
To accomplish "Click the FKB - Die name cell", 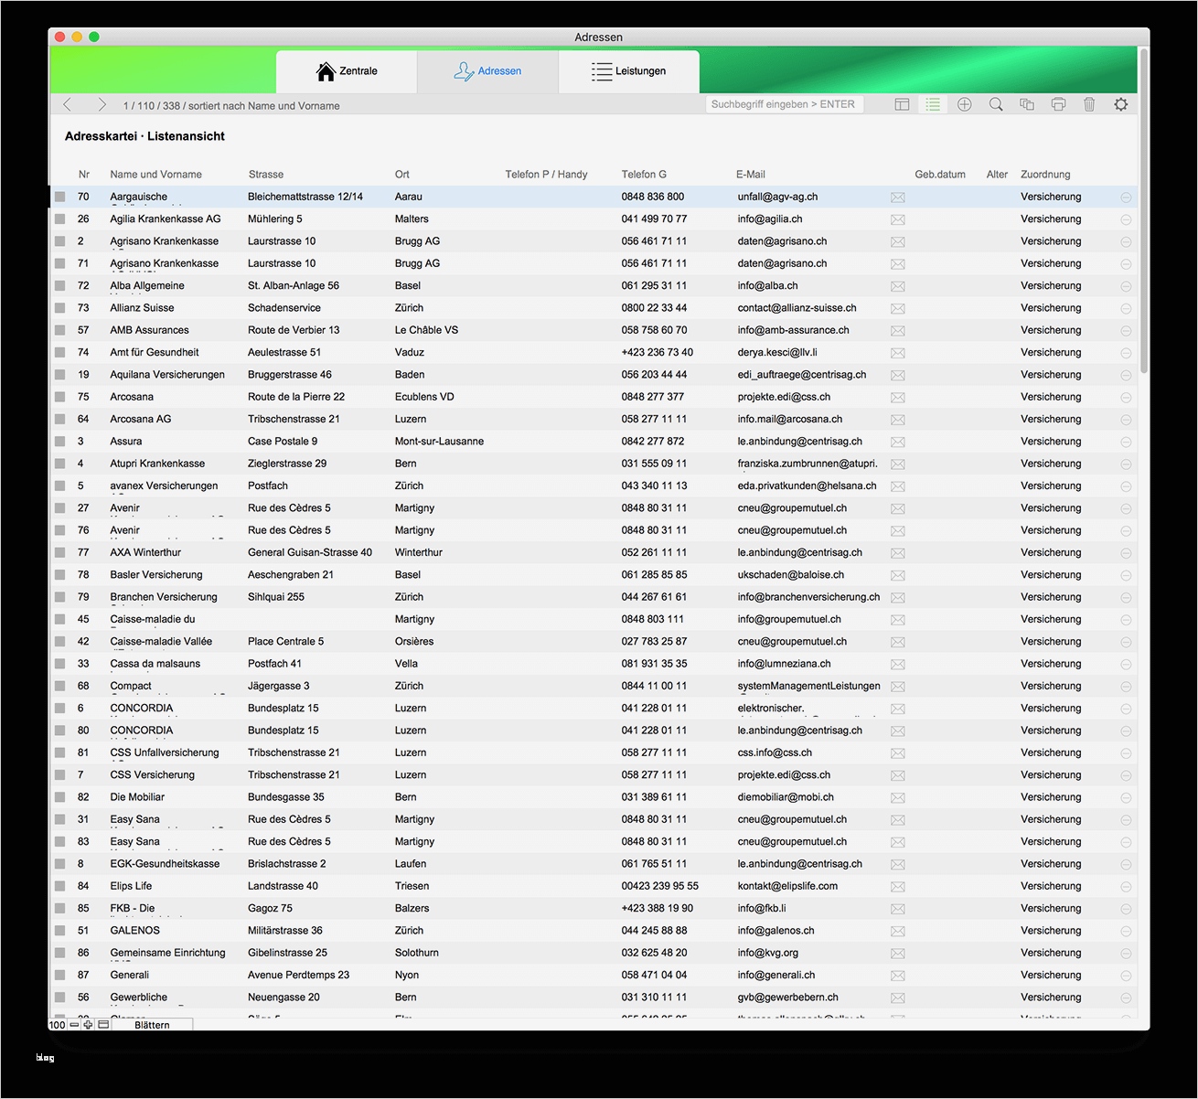I will point(133,909).
